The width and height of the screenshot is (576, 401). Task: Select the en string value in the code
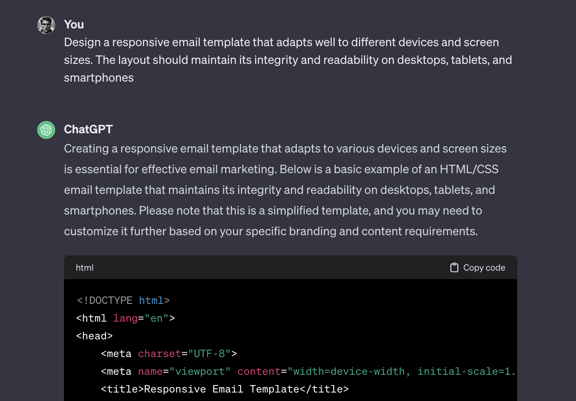157,318
